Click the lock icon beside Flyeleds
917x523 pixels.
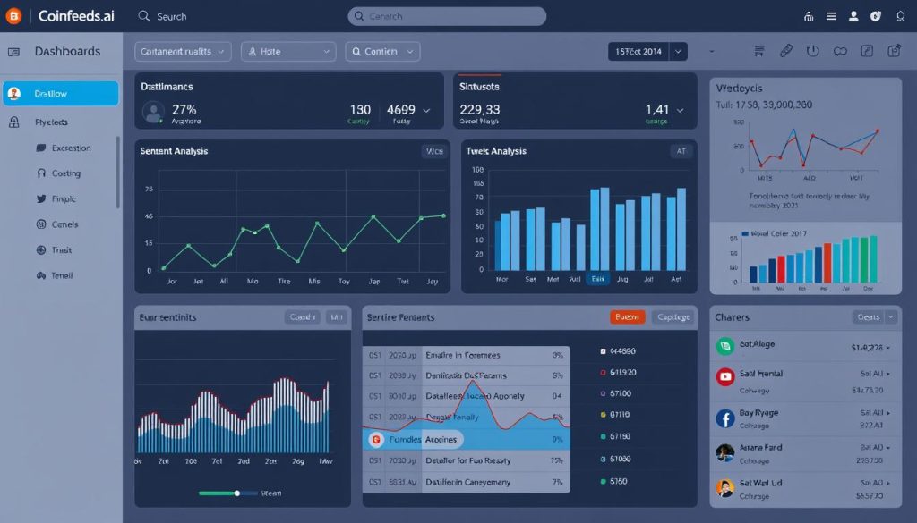click(x=14, y=122)
